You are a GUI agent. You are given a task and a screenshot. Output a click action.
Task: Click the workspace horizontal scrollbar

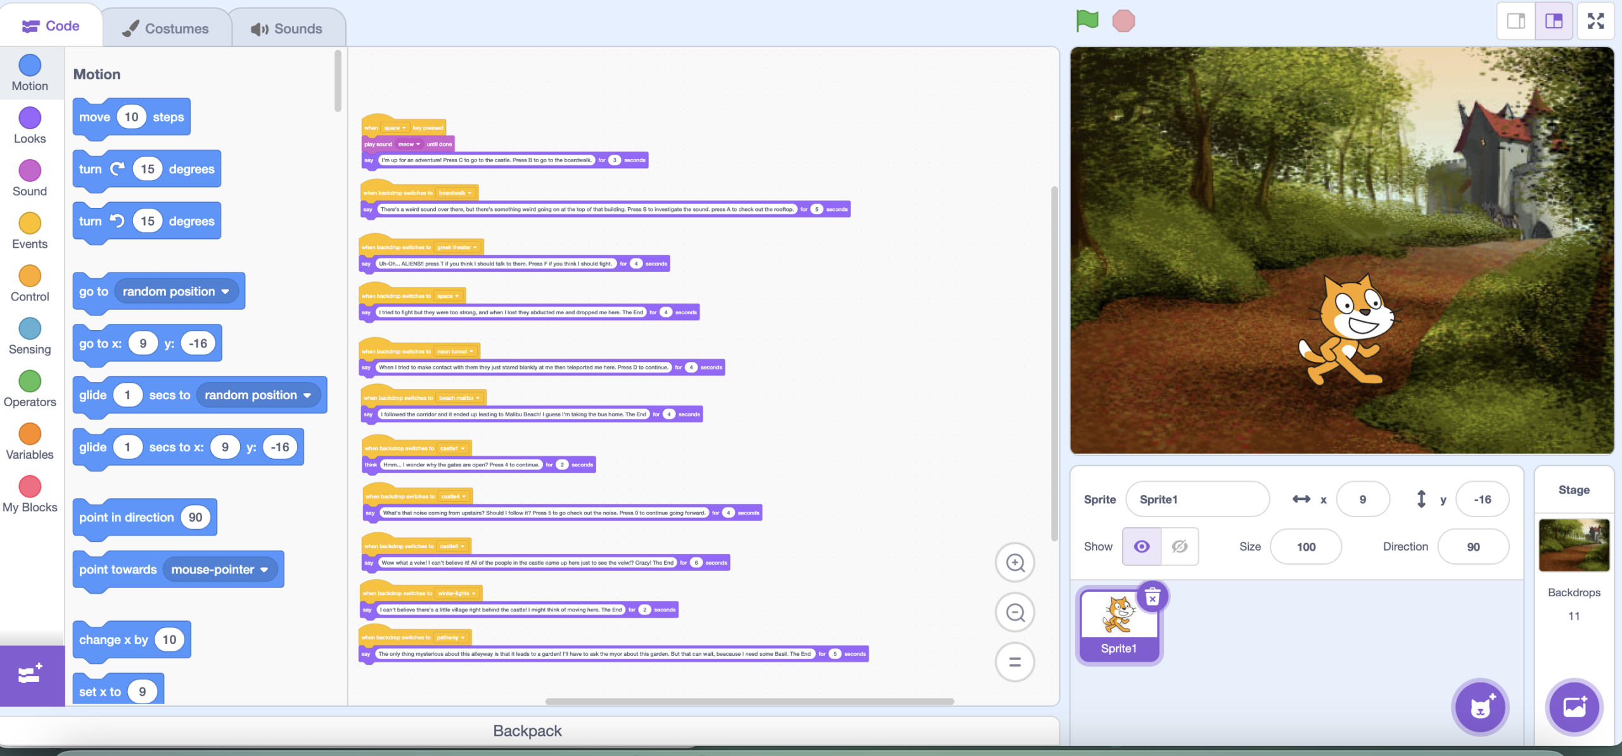point(750,701)
